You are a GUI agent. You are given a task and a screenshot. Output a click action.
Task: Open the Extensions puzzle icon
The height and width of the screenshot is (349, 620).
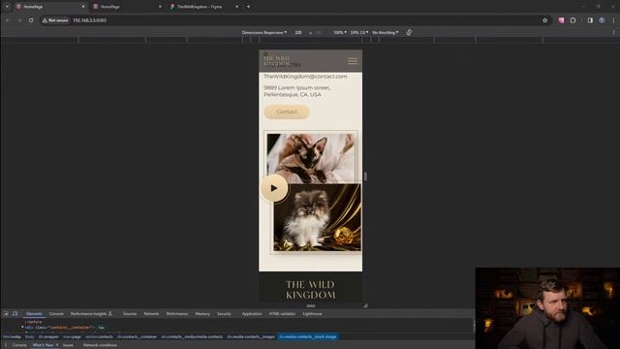tap(573, 20)
